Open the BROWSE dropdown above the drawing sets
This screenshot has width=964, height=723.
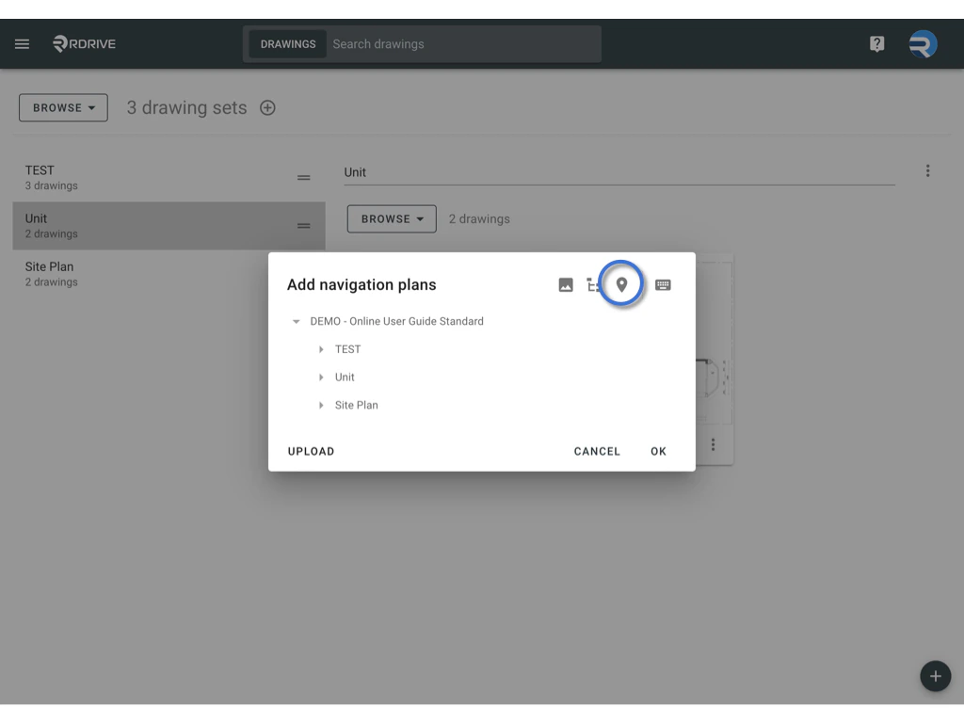pyautogui.click(x=62, y=107)
